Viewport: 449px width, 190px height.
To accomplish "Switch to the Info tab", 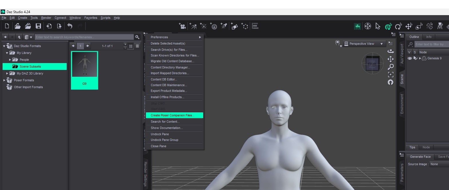I will coord(429,37).
